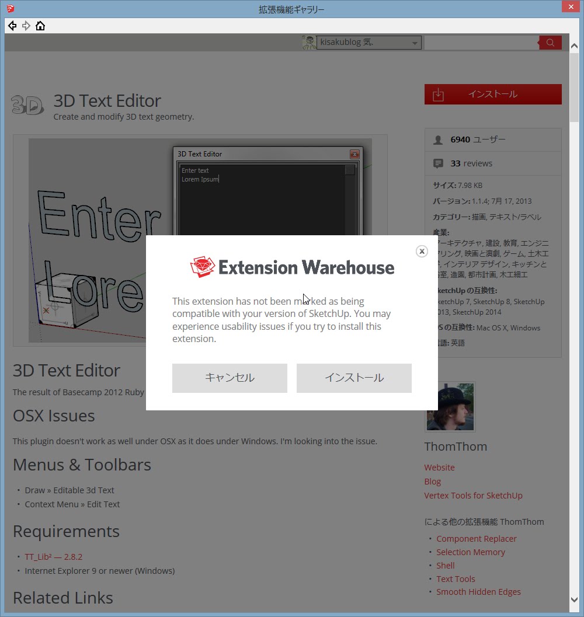Click the 'Related Links' heading
Screen dimensions: 584x617
63,598
